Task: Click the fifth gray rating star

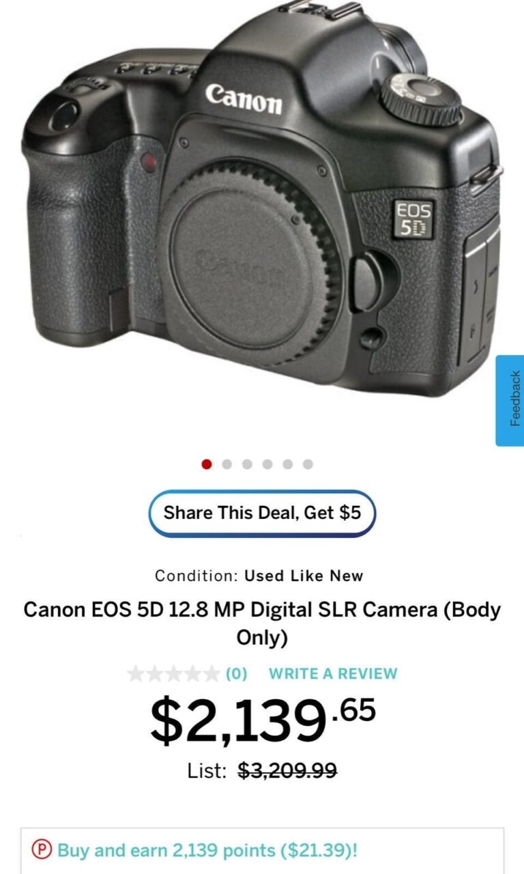Action: pyautogui.click(x=212, y=674)
